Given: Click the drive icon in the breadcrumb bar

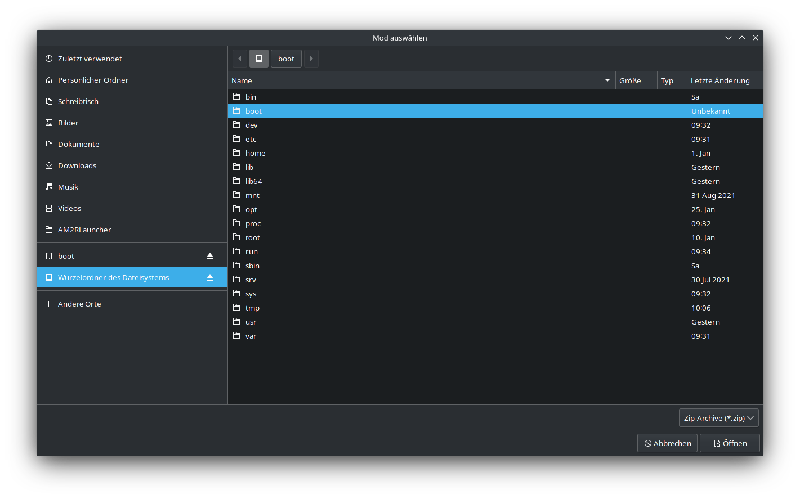Looking at the screenshot, I should tap(259, 58).
